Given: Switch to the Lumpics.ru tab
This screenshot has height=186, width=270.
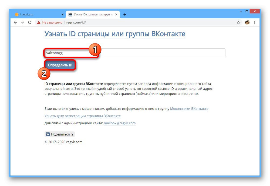Looking at the screenshot, I should tap(39, 15).
